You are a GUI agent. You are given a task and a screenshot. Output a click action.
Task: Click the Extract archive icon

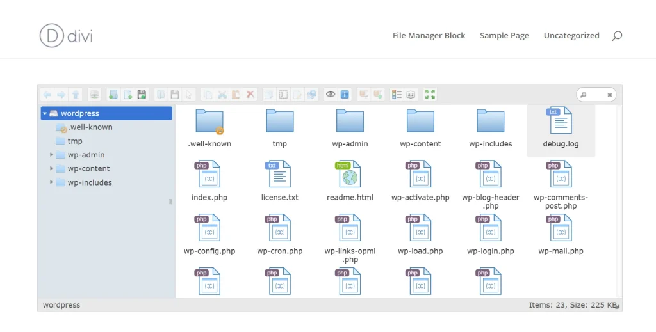click(x=364, y=95)
